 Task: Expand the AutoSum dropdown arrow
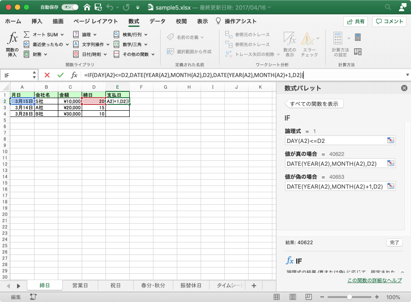tap(62, 35)
